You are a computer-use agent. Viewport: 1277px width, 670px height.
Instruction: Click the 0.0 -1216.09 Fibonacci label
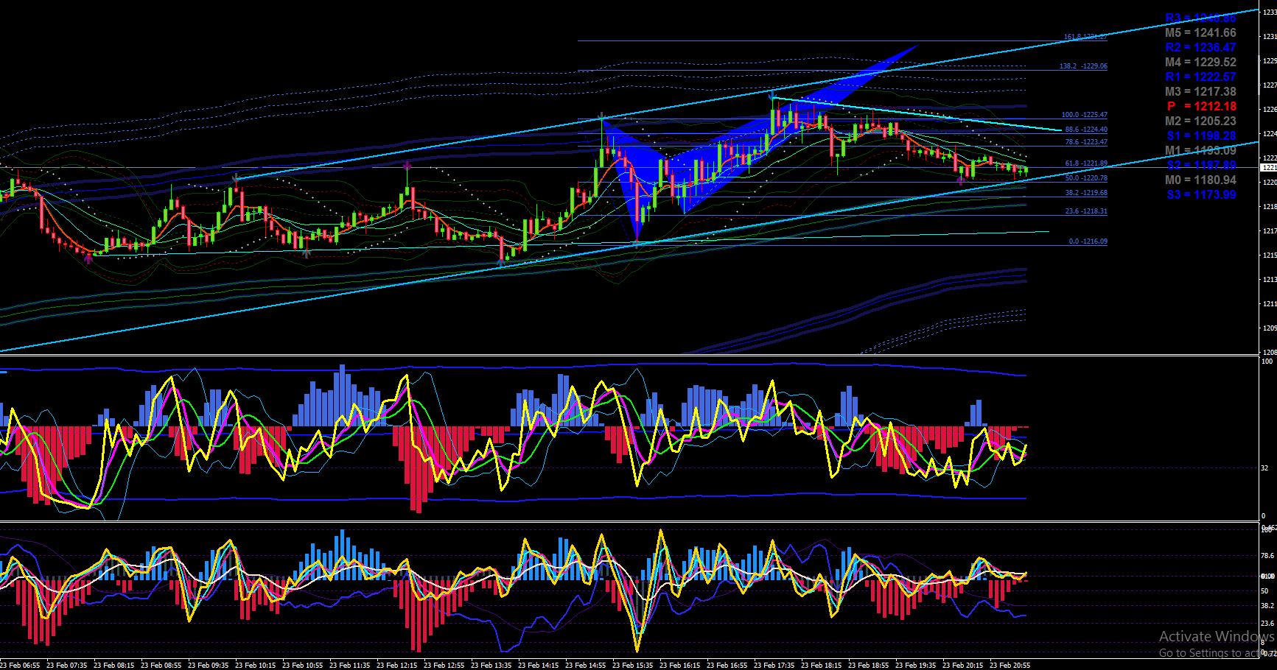pos(1088,241)
